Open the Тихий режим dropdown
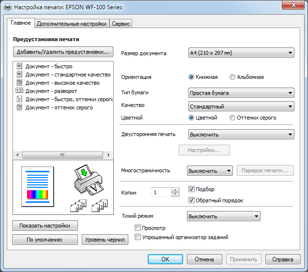308x272 pixels. (224, 216)
